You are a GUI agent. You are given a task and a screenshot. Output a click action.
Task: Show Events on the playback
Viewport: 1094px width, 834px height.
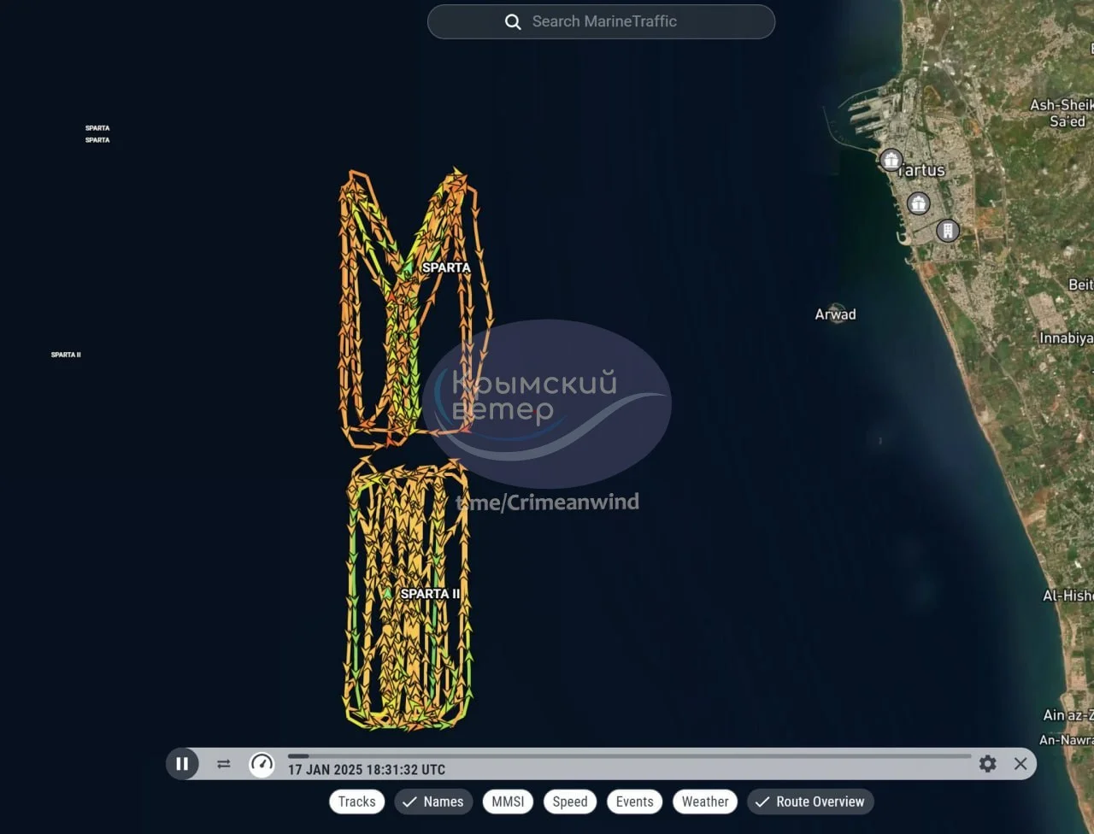634,802
